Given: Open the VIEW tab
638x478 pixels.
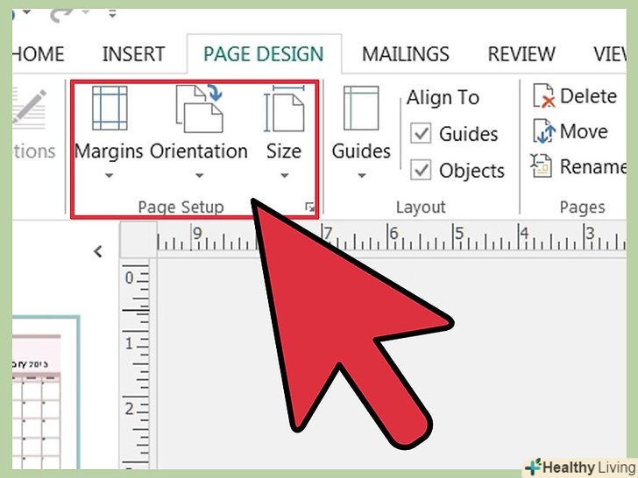Looking at the screenshot, I should [610, 54].
